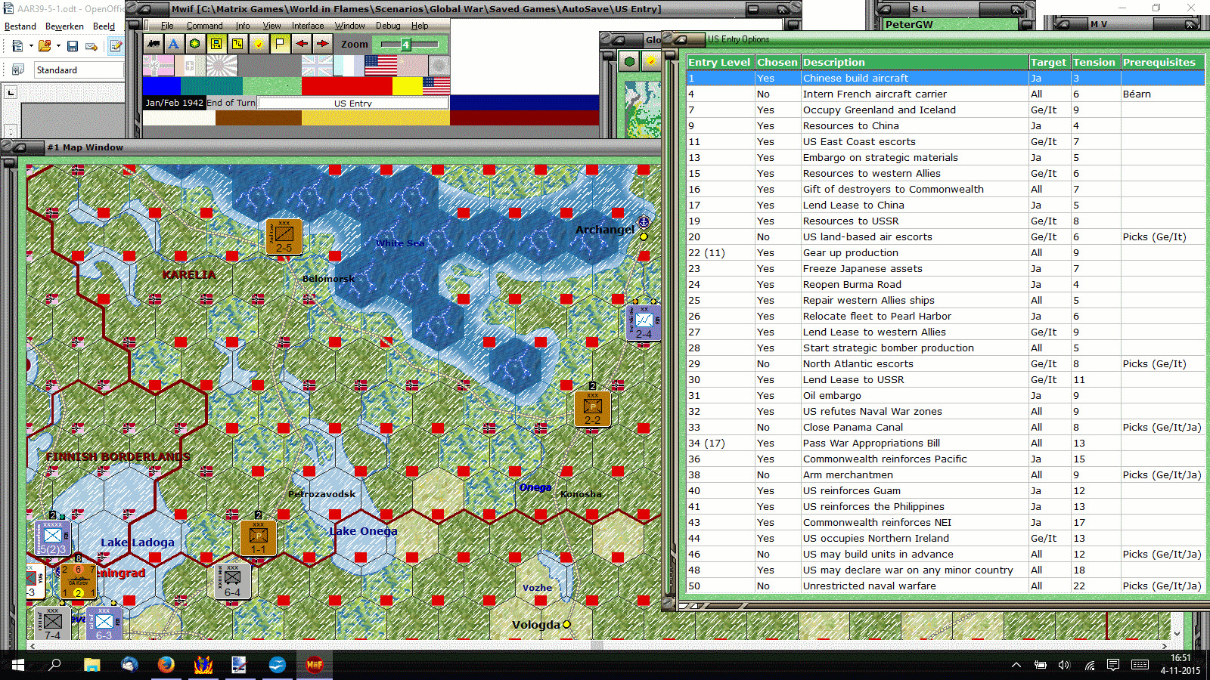The width and height of the screenshot is (1210, 680).
Task: Select the French tricolor flag
Action: [348, 66]
